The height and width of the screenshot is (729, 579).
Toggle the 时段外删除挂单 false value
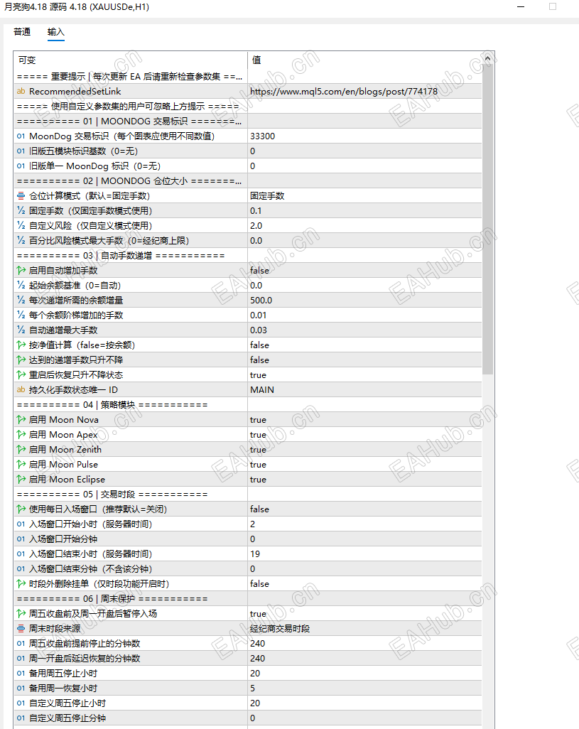(364, 584)
